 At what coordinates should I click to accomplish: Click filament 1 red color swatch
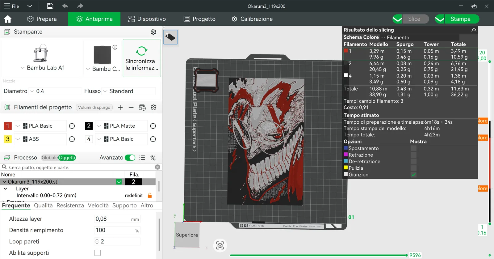7,126
